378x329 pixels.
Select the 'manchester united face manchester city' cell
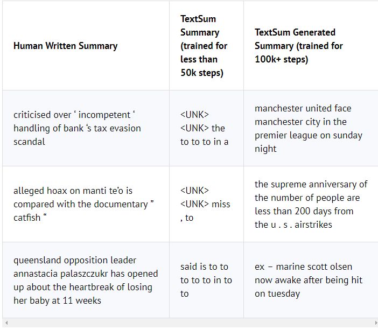click(309, 128)
